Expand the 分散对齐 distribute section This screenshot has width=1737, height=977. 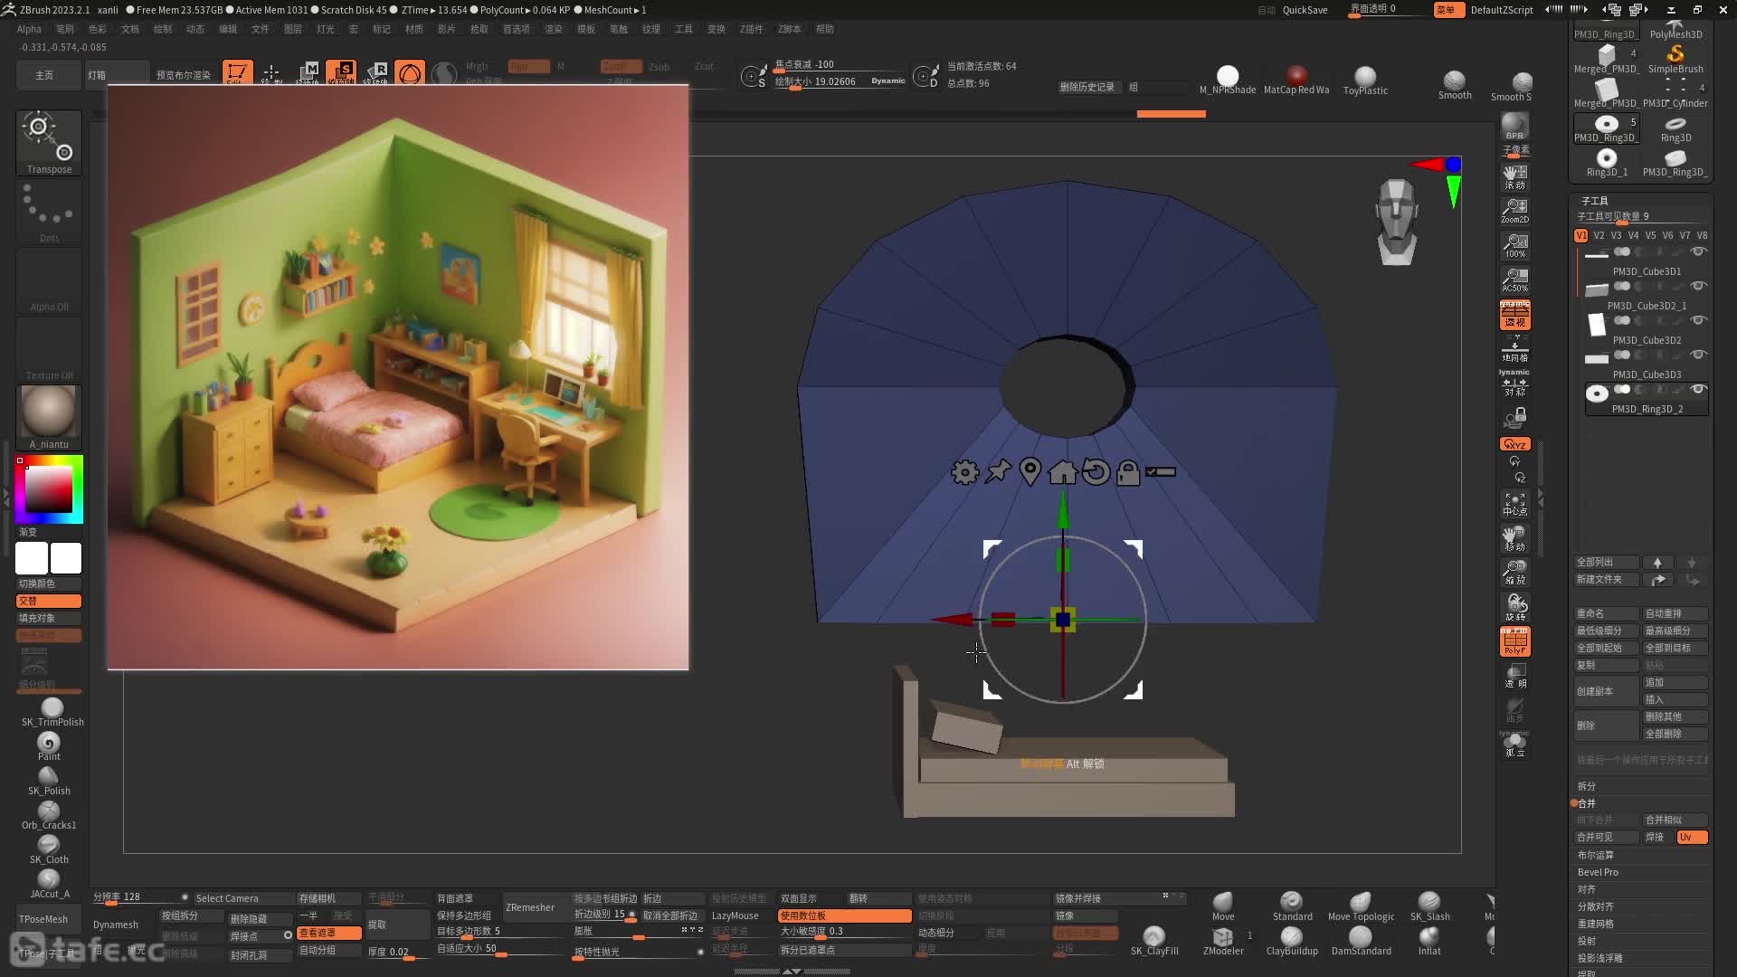(x=1596, y=906)
